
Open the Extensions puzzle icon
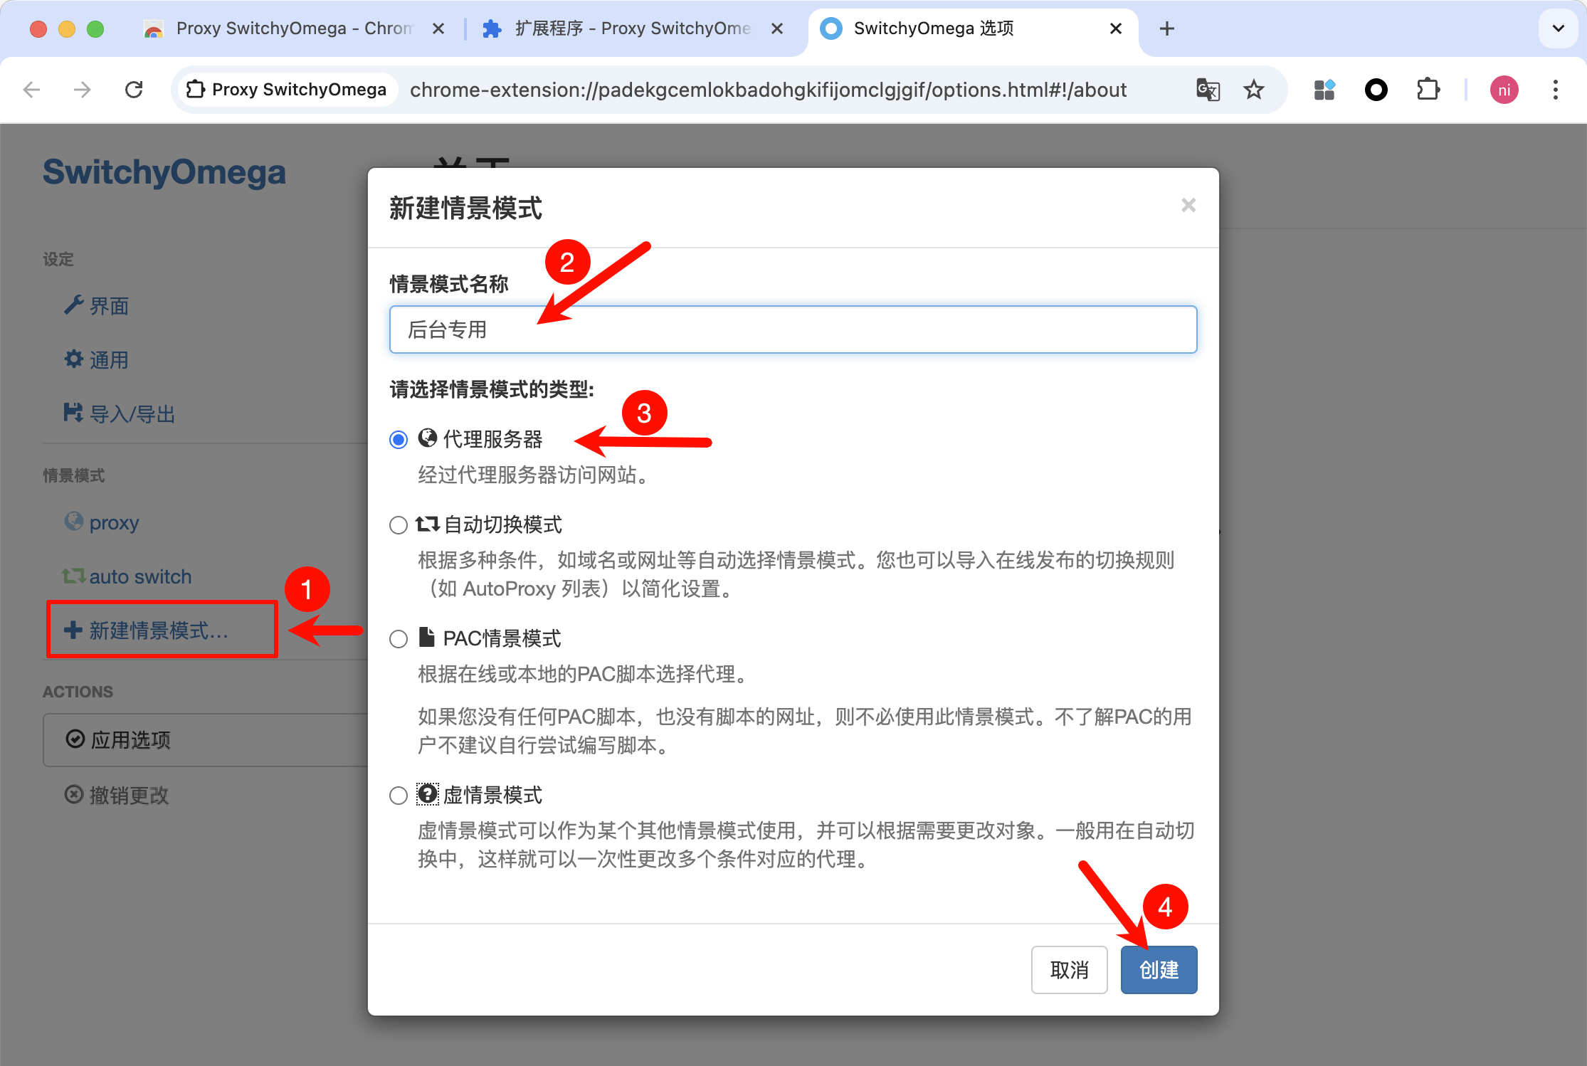[x=1428, y=90]
